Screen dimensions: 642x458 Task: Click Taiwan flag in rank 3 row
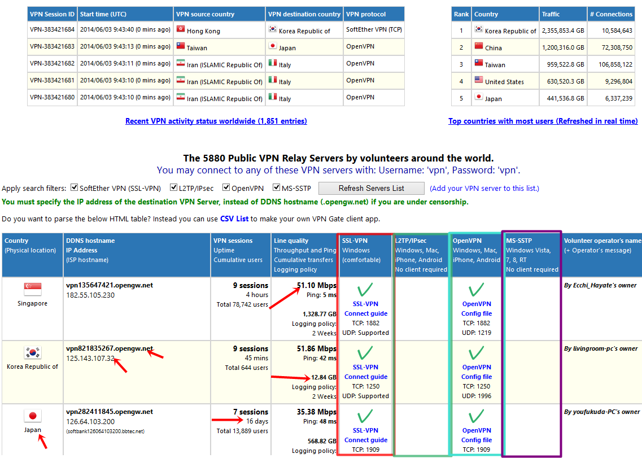point(479,63)
